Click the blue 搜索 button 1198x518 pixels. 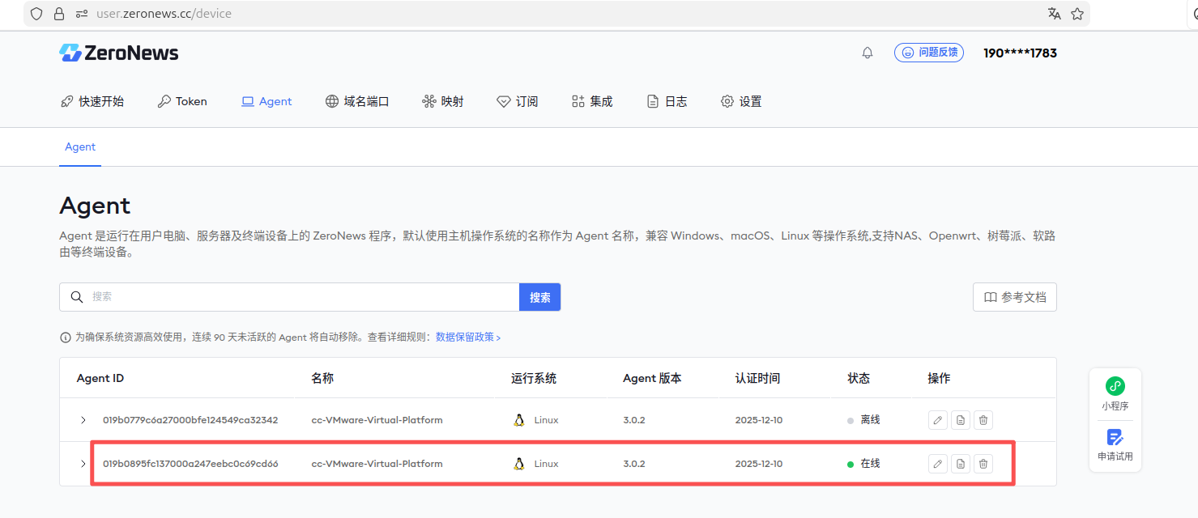click(x=539, y=297)
